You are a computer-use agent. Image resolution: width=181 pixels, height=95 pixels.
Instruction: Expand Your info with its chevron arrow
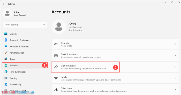click(x=175, y=44)
